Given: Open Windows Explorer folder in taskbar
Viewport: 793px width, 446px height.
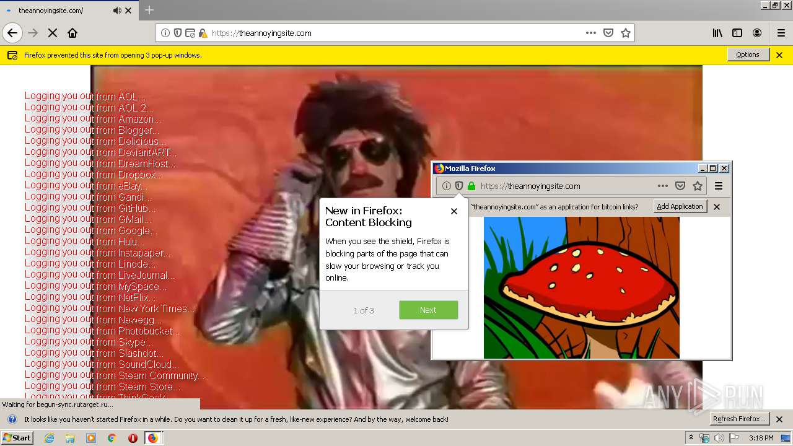Looking at the screenshot, I should [70, 438].
